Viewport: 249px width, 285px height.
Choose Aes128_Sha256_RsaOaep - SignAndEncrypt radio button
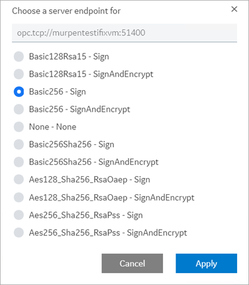pyautogui.click(x=19, y=197)
